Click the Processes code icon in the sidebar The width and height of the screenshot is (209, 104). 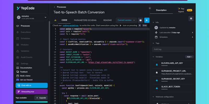point(18,26)
